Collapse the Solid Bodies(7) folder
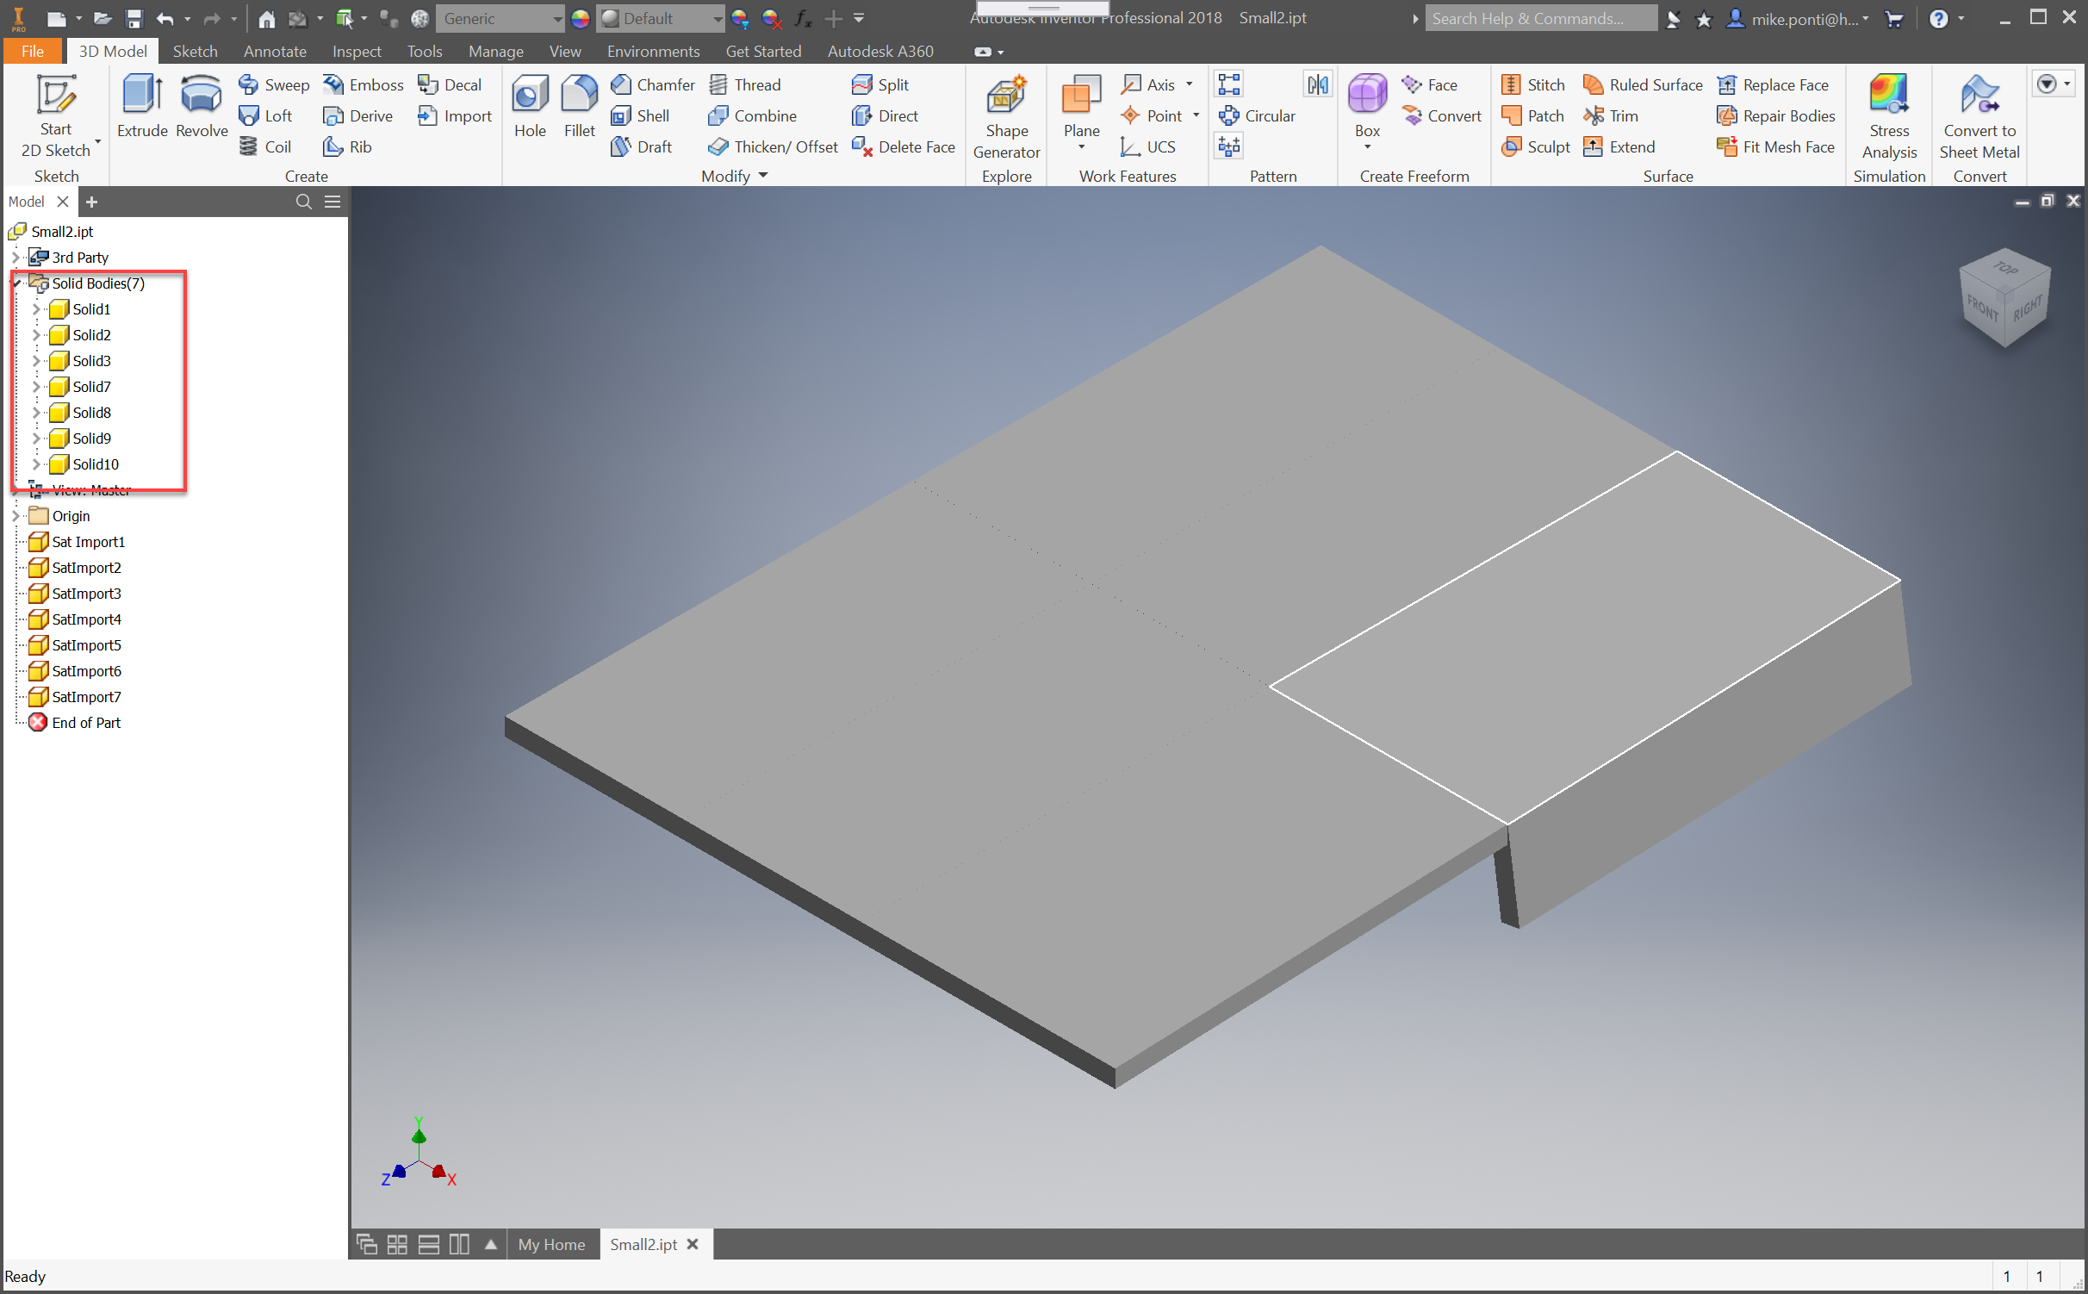 point(16,283)
